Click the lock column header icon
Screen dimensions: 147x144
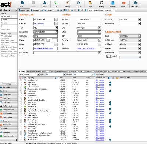117,78
